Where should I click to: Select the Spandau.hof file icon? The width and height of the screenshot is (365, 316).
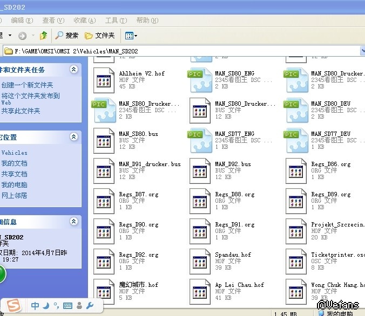pos(200,260)
